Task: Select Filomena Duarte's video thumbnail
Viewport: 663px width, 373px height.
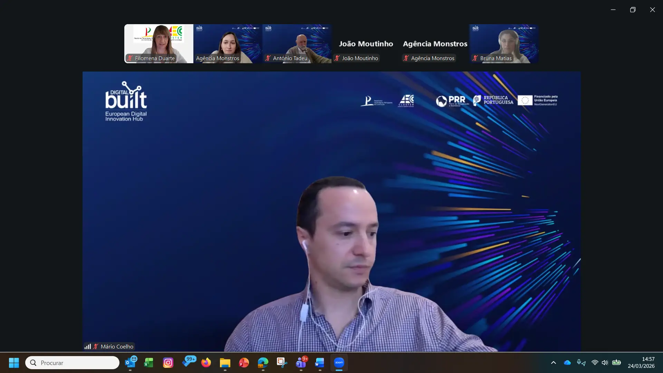Action: [x=158, y=44]
